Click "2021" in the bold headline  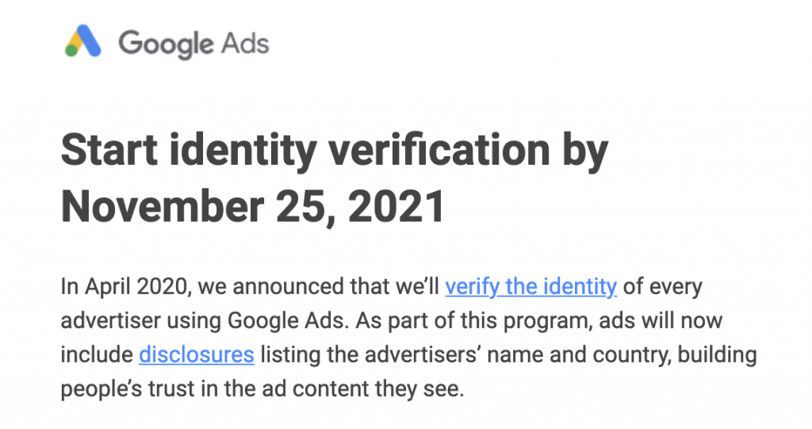tap(396, 206)
